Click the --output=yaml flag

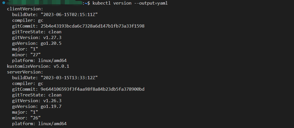[151, 3]
